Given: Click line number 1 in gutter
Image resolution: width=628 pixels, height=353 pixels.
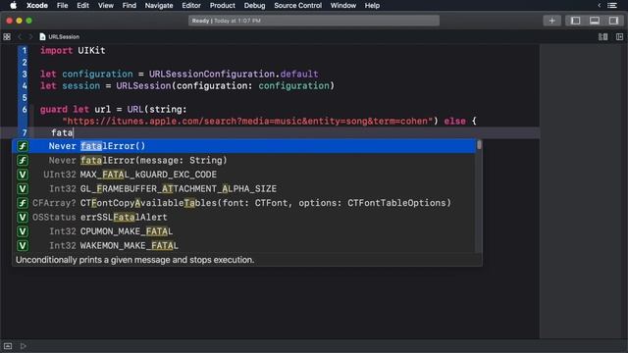Looking at the screenshot, I should pyautogui.click(x=24, y=50).
